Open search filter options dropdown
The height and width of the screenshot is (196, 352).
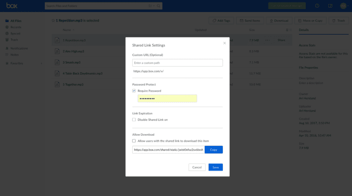tap(151, 6)
